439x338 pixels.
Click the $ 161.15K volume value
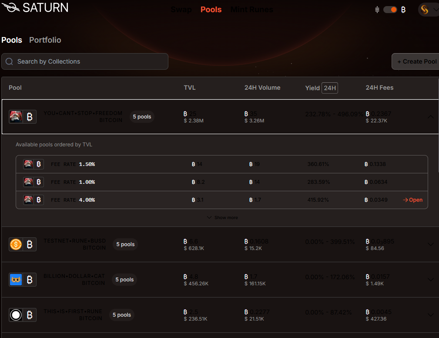click(255, 284)
